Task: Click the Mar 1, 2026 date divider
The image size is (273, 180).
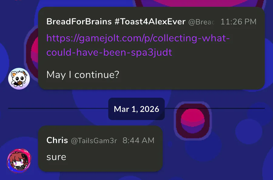Action: (x=136, y=109)
